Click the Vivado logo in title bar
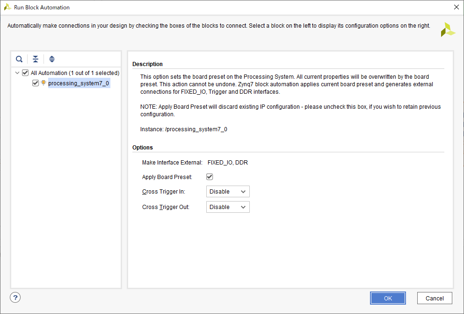The height and width of the screenshot is (314, 464). pos(7,7)
